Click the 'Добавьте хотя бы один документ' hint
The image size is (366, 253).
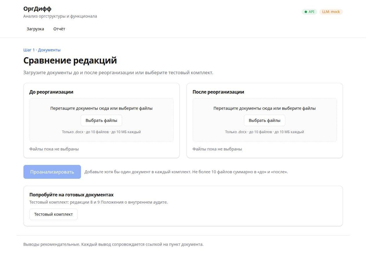[186, 172]
